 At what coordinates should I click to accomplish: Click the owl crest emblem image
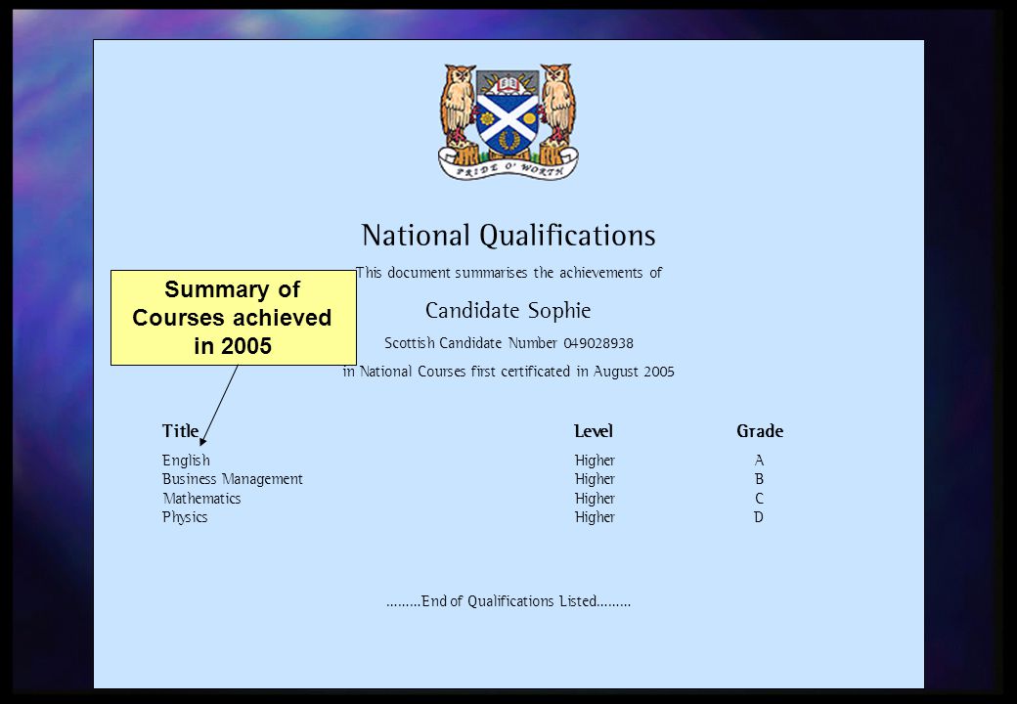click(508, 121)
